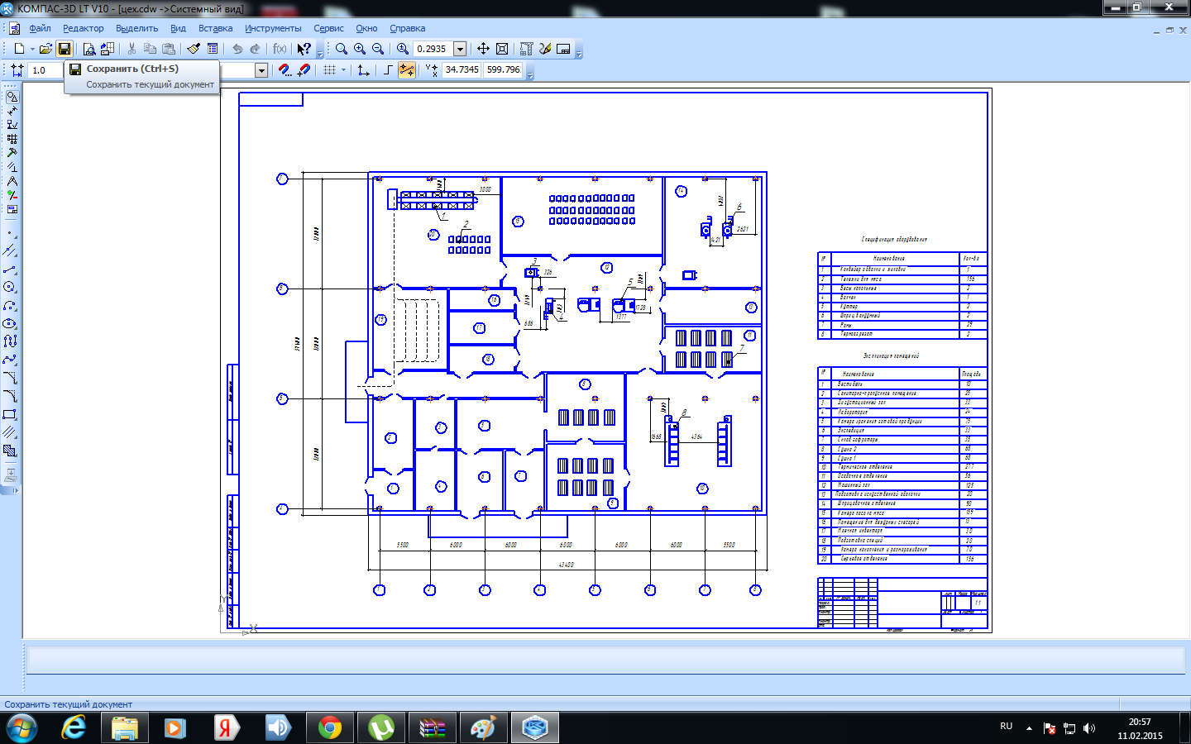The height and width of the screenshot is (744, 1191).
Task: Open the Редактор menu
Action: [x=84, y=28]
